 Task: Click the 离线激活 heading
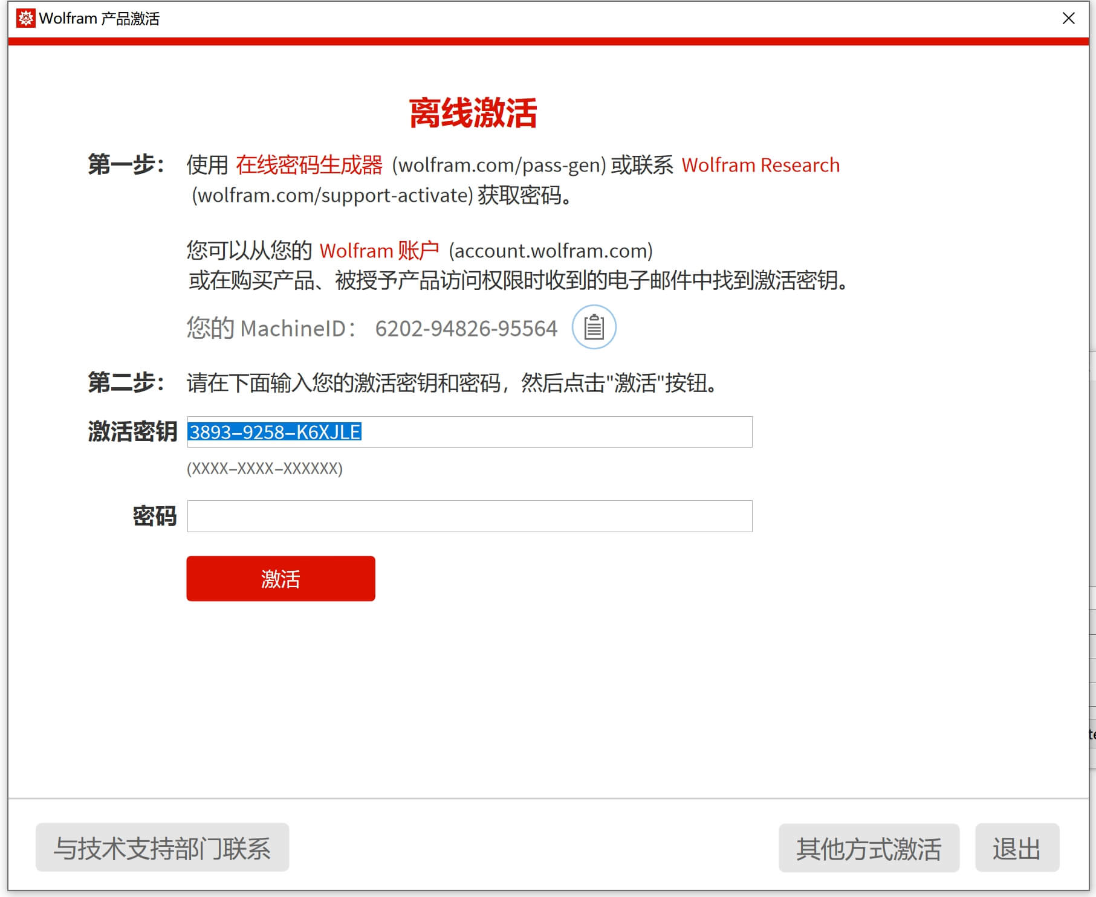coord(473,113)
